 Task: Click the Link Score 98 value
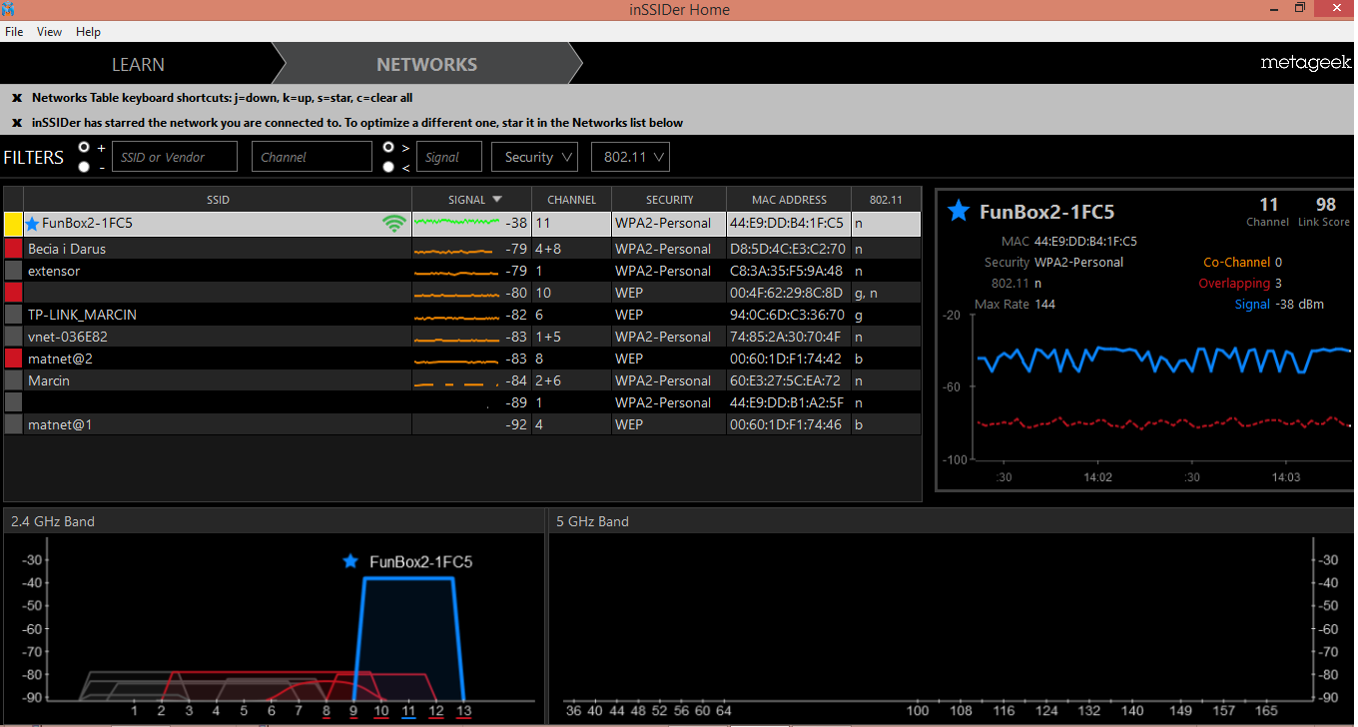click(x=1326, y=206)
